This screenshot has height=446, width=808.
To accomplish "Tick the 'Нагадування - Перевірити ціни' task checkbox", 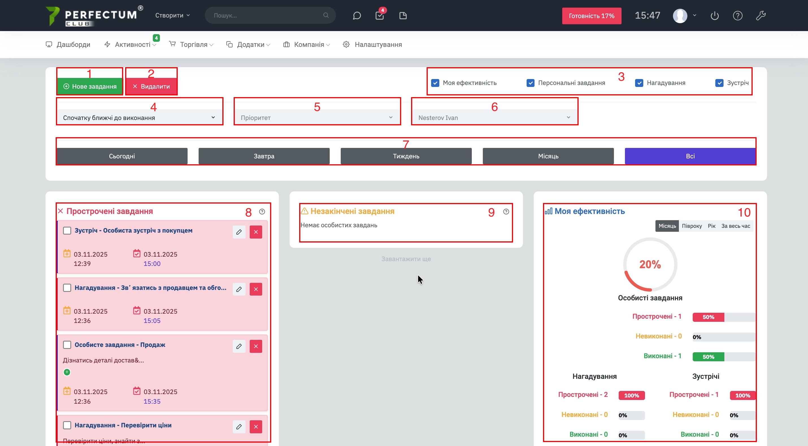I will [x=67, y=425].
